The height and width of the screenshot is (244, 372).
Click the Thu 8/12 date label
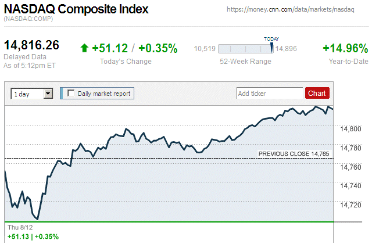19,227
